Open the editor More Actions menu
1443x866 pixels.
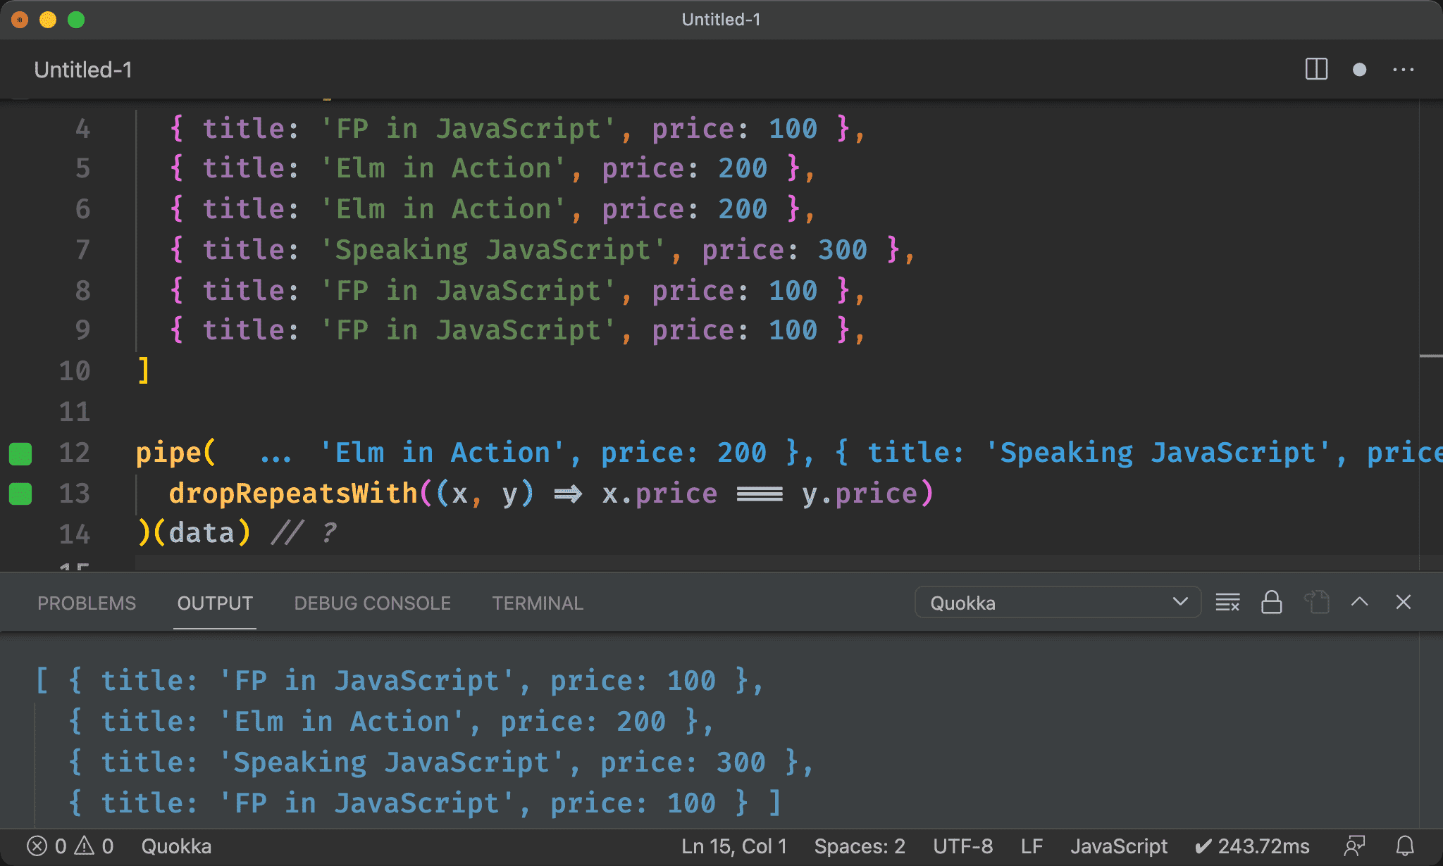pyautogui.click(x=1403, y=70)
